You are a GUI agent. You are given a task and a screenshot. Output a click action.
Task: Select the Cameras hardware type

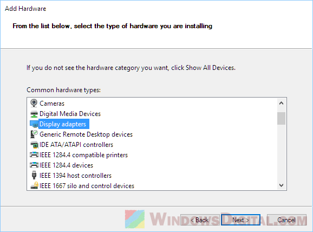52,104
